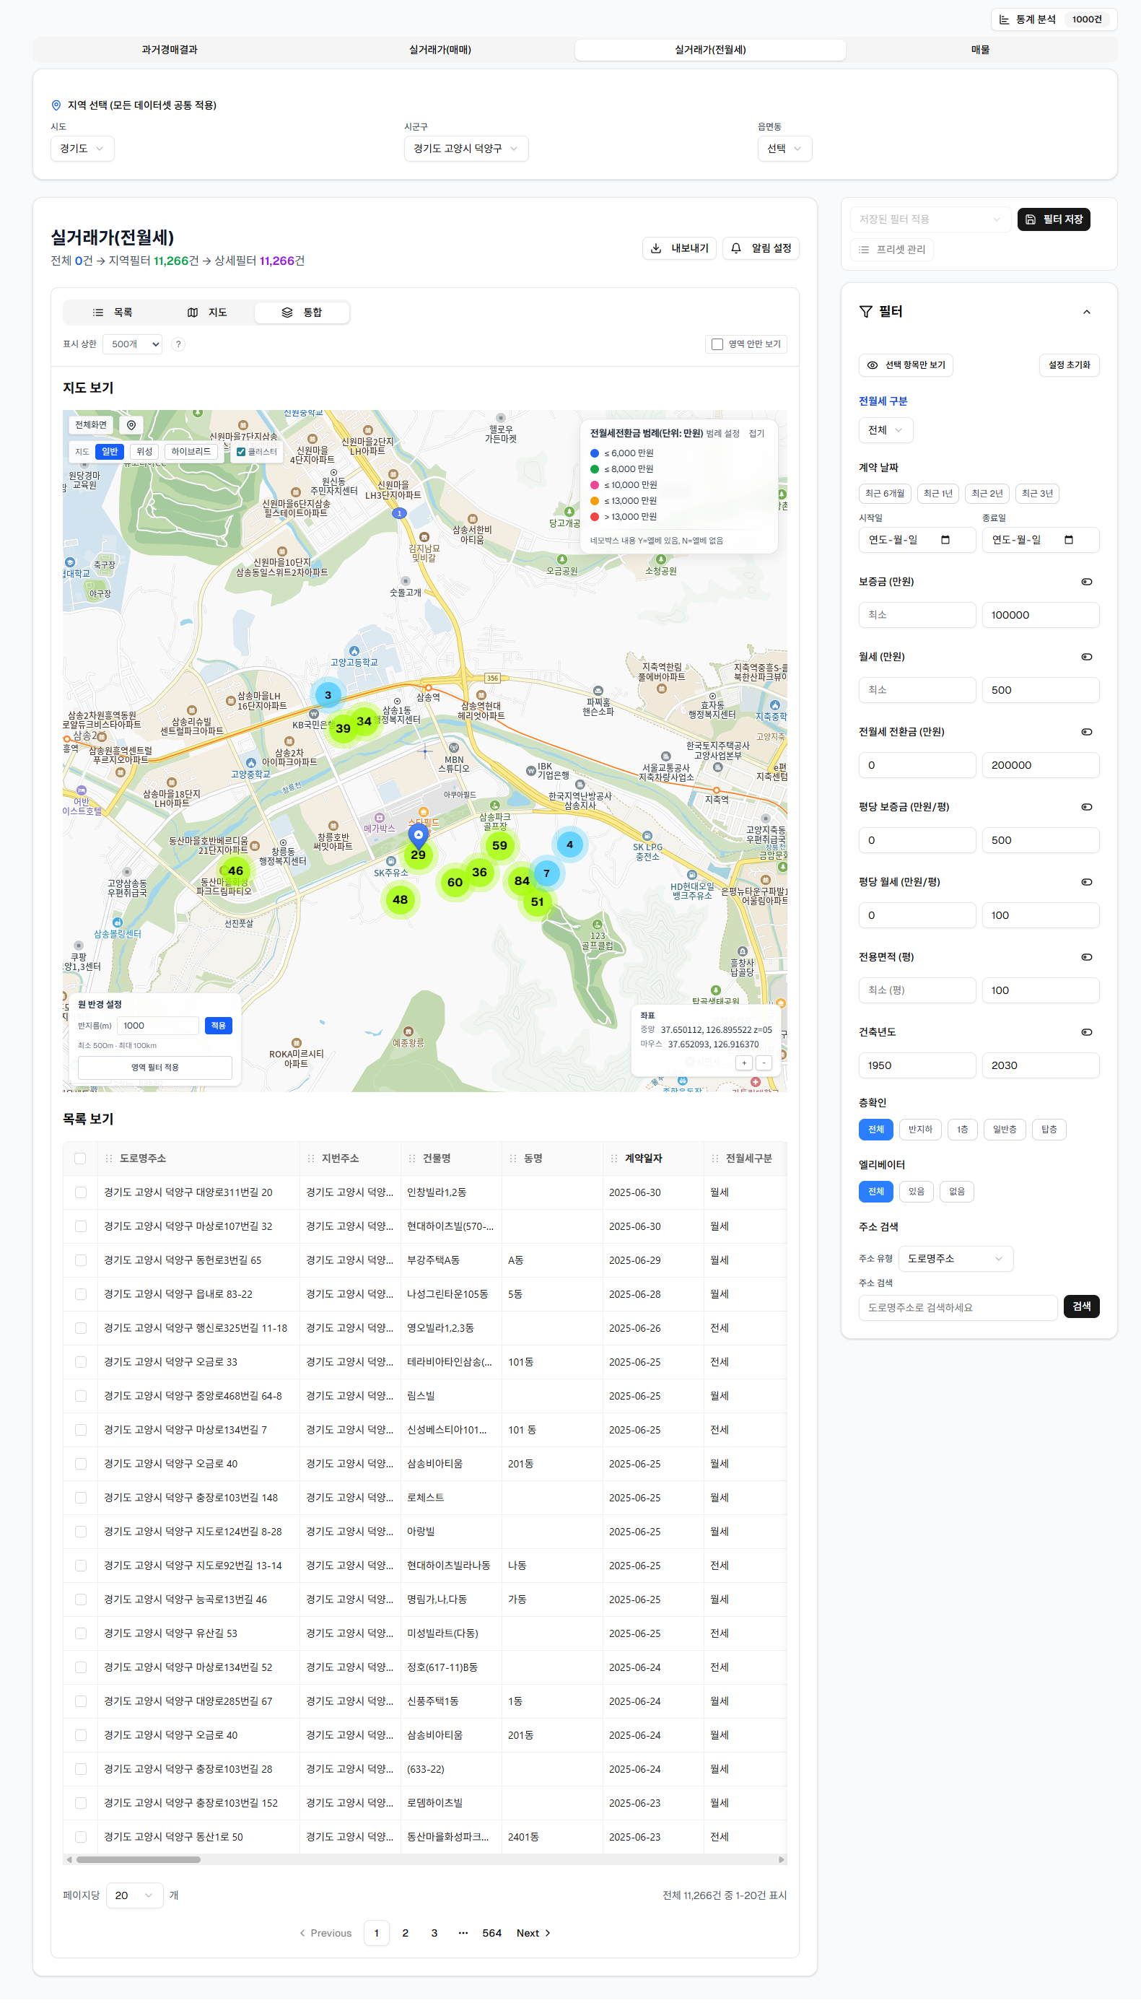Click the 내보내기 export button

click(x=678, y=248)
